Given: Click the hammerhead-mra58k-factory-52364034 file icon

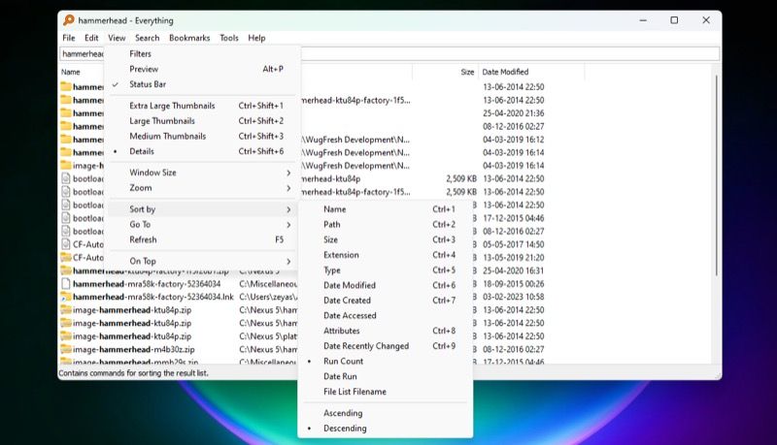Looking at the screenshot, I should 65,284.
